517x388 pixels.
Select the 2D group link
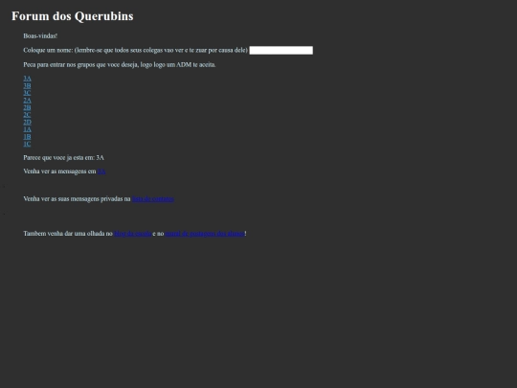[x=27, y=122]
